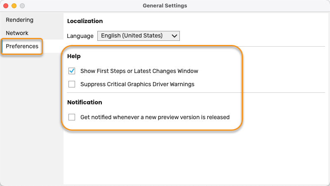Close the General Settings window
The image size is (330, 186).
6,6
